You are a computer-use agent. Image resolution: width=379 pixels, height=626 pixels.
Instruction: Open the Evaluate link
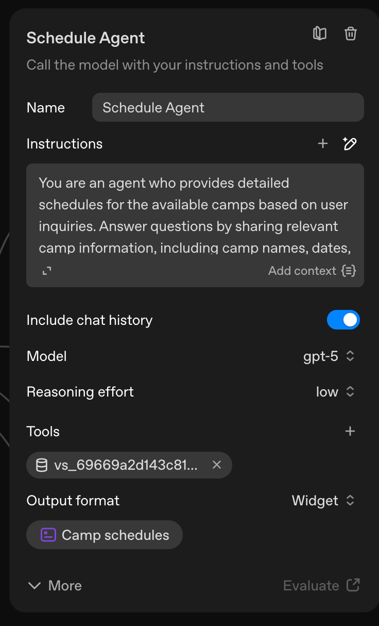click(321, 586)
